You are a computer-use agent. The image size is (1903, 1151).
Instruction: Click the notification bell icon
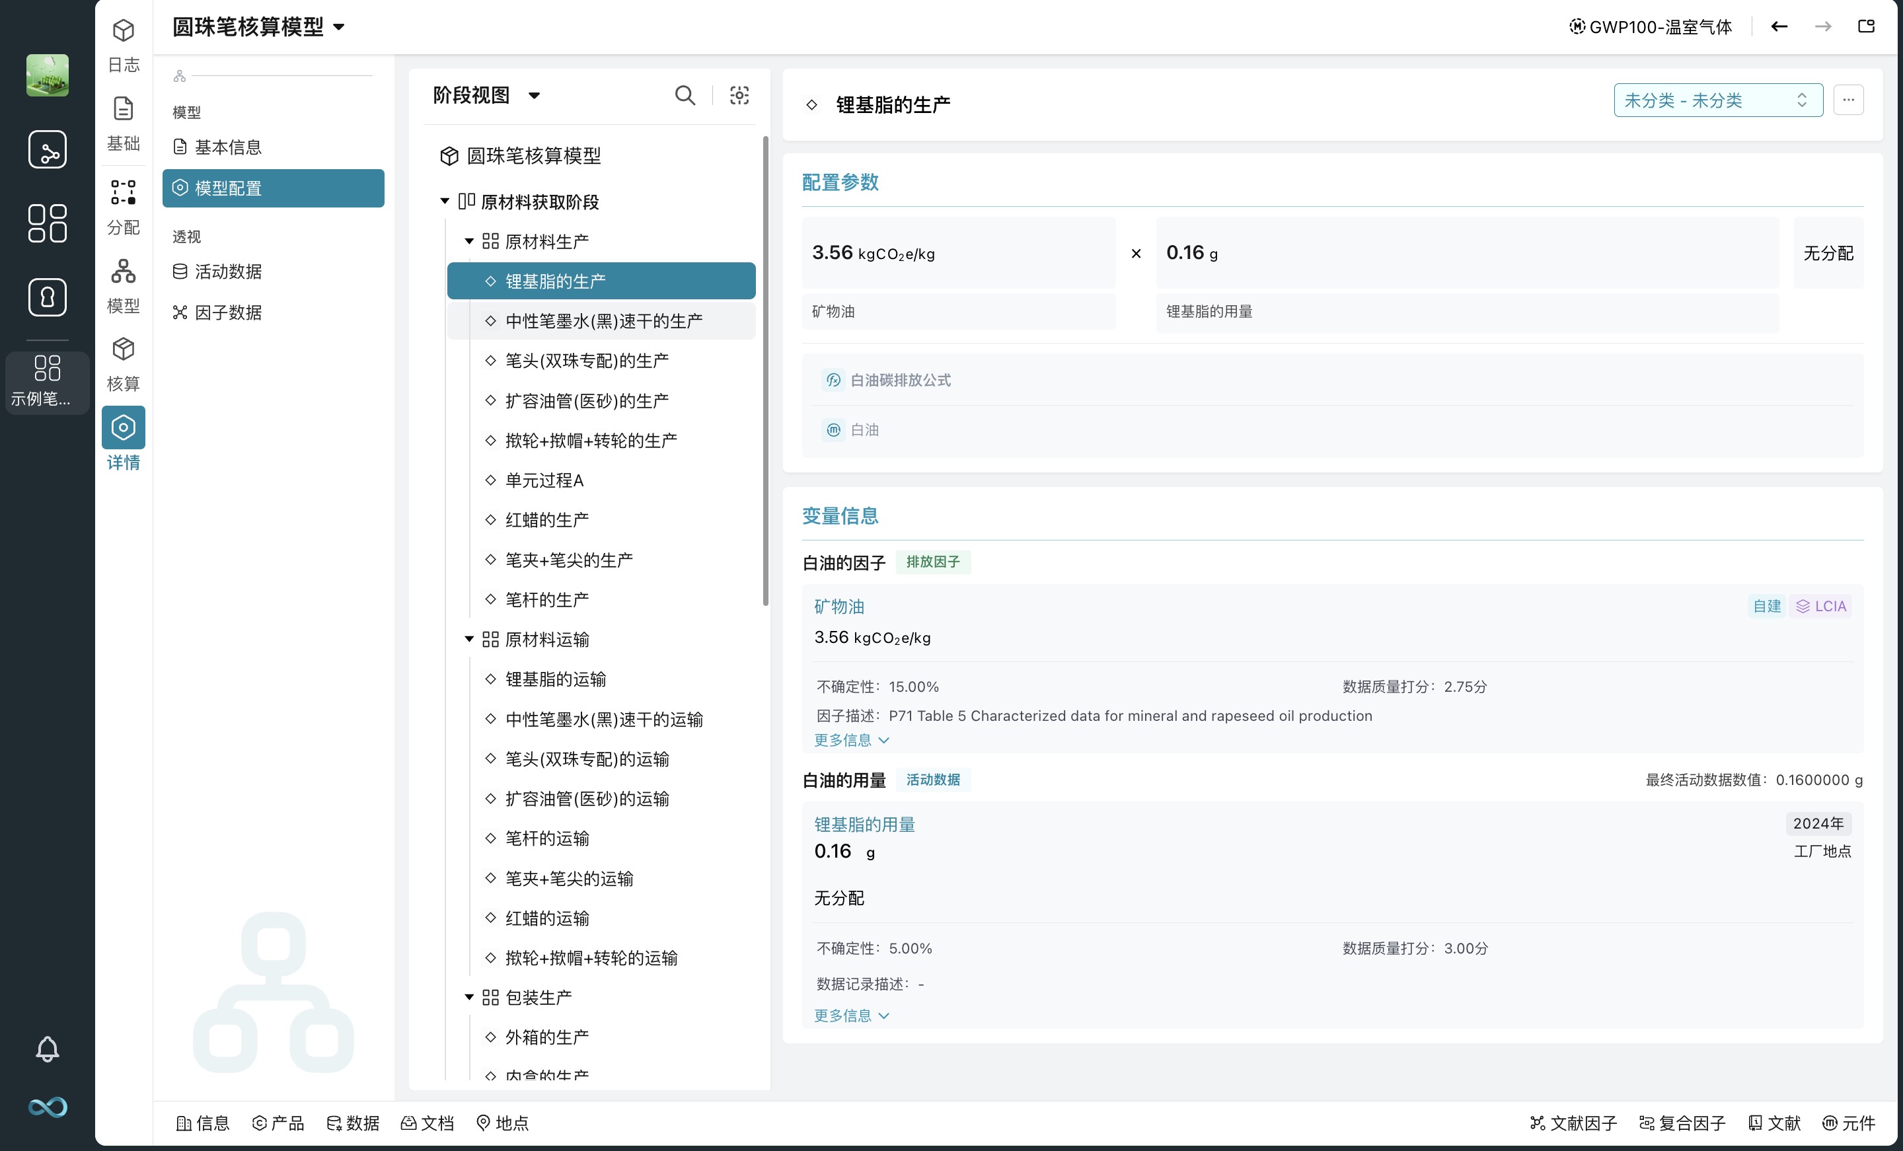coord(47,1049)
